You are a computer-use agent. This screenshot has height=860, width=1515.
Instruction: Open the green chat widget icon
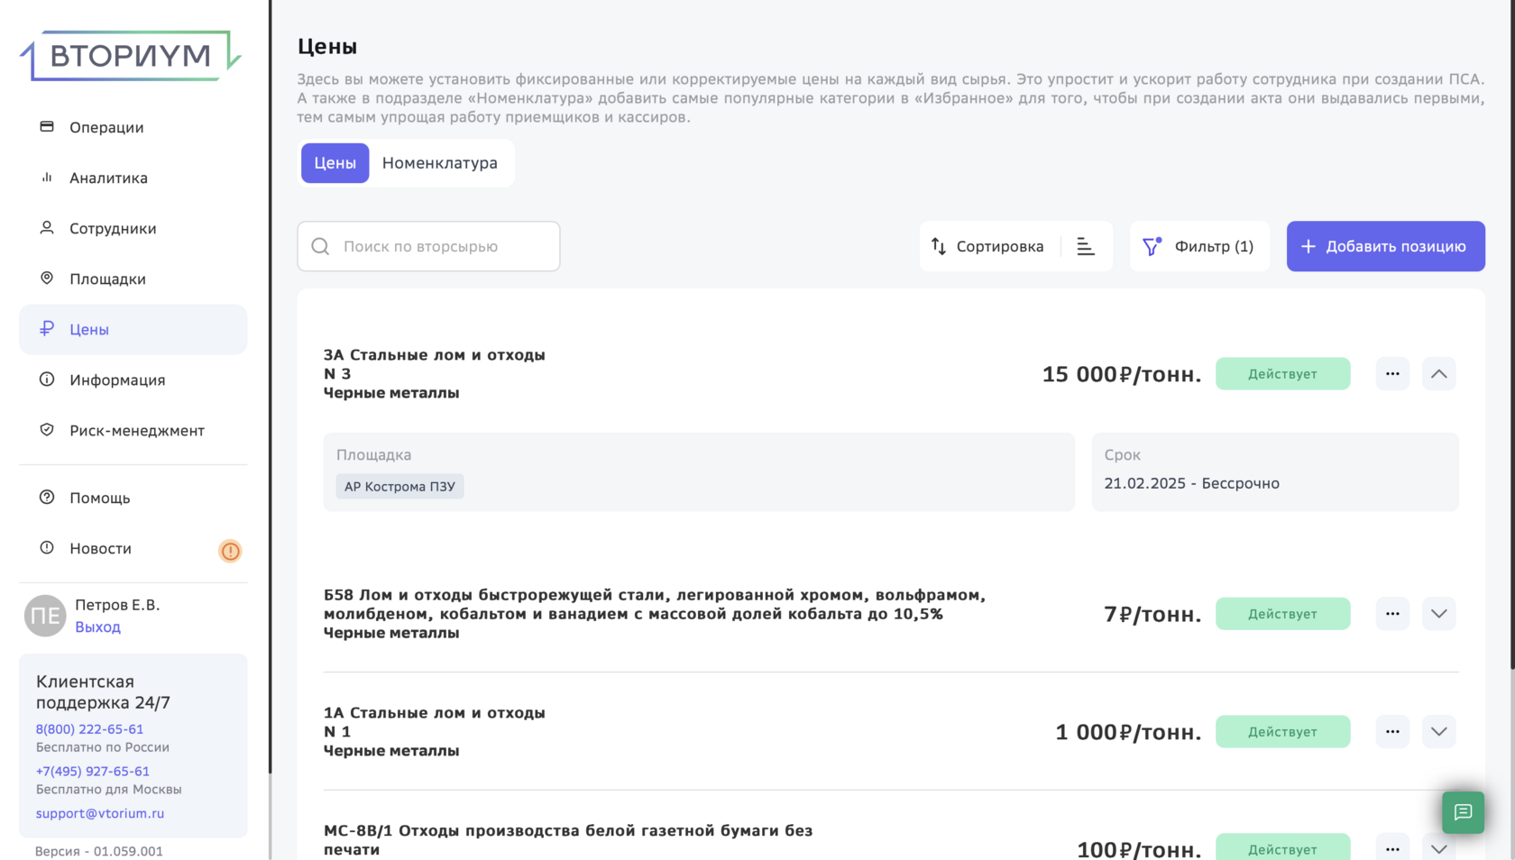1463,812
